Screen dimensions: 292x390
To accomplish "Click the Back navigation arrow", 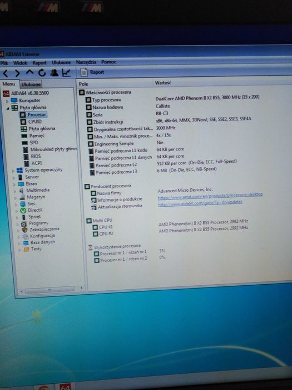I will coord(6,73).
